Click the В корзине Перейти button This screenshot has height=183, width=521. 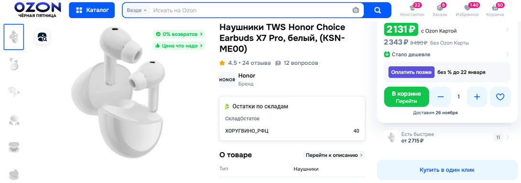pyautogui.click(x=406, y=97)
